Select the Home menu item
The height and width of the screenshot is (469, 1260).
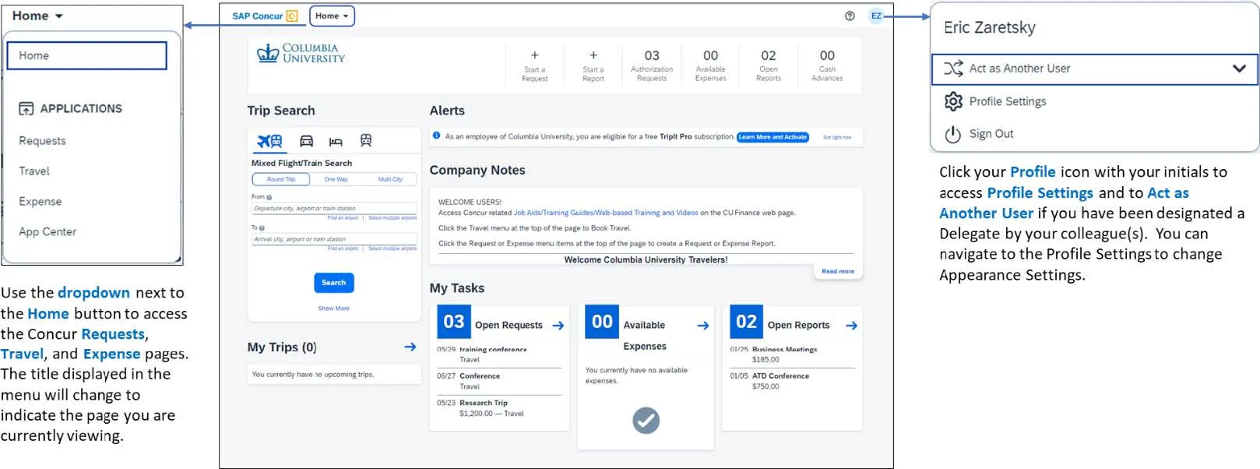[87, 55]
